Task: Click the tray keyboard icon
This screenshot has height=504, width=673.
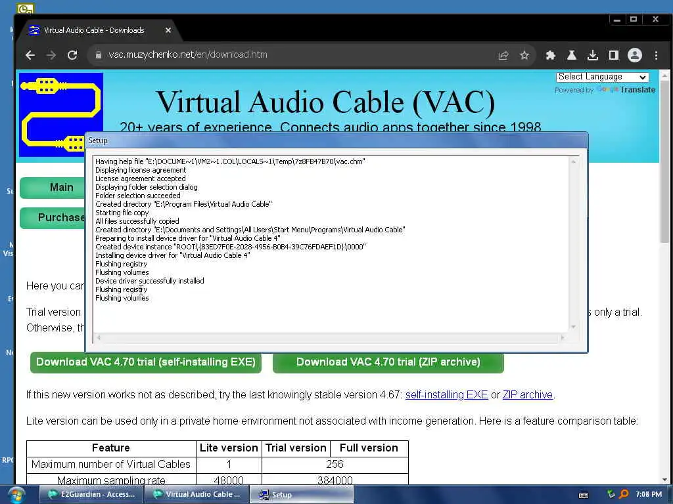Action: tap(584, 495)
